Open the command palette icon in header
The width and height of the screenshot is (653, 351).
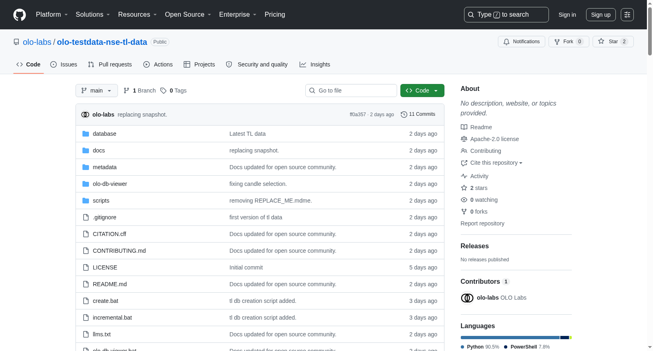click(627, 15)
